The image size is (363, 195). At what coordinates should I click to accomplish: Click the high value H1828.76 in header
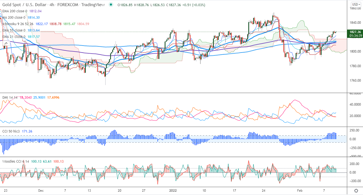(141, 5)
